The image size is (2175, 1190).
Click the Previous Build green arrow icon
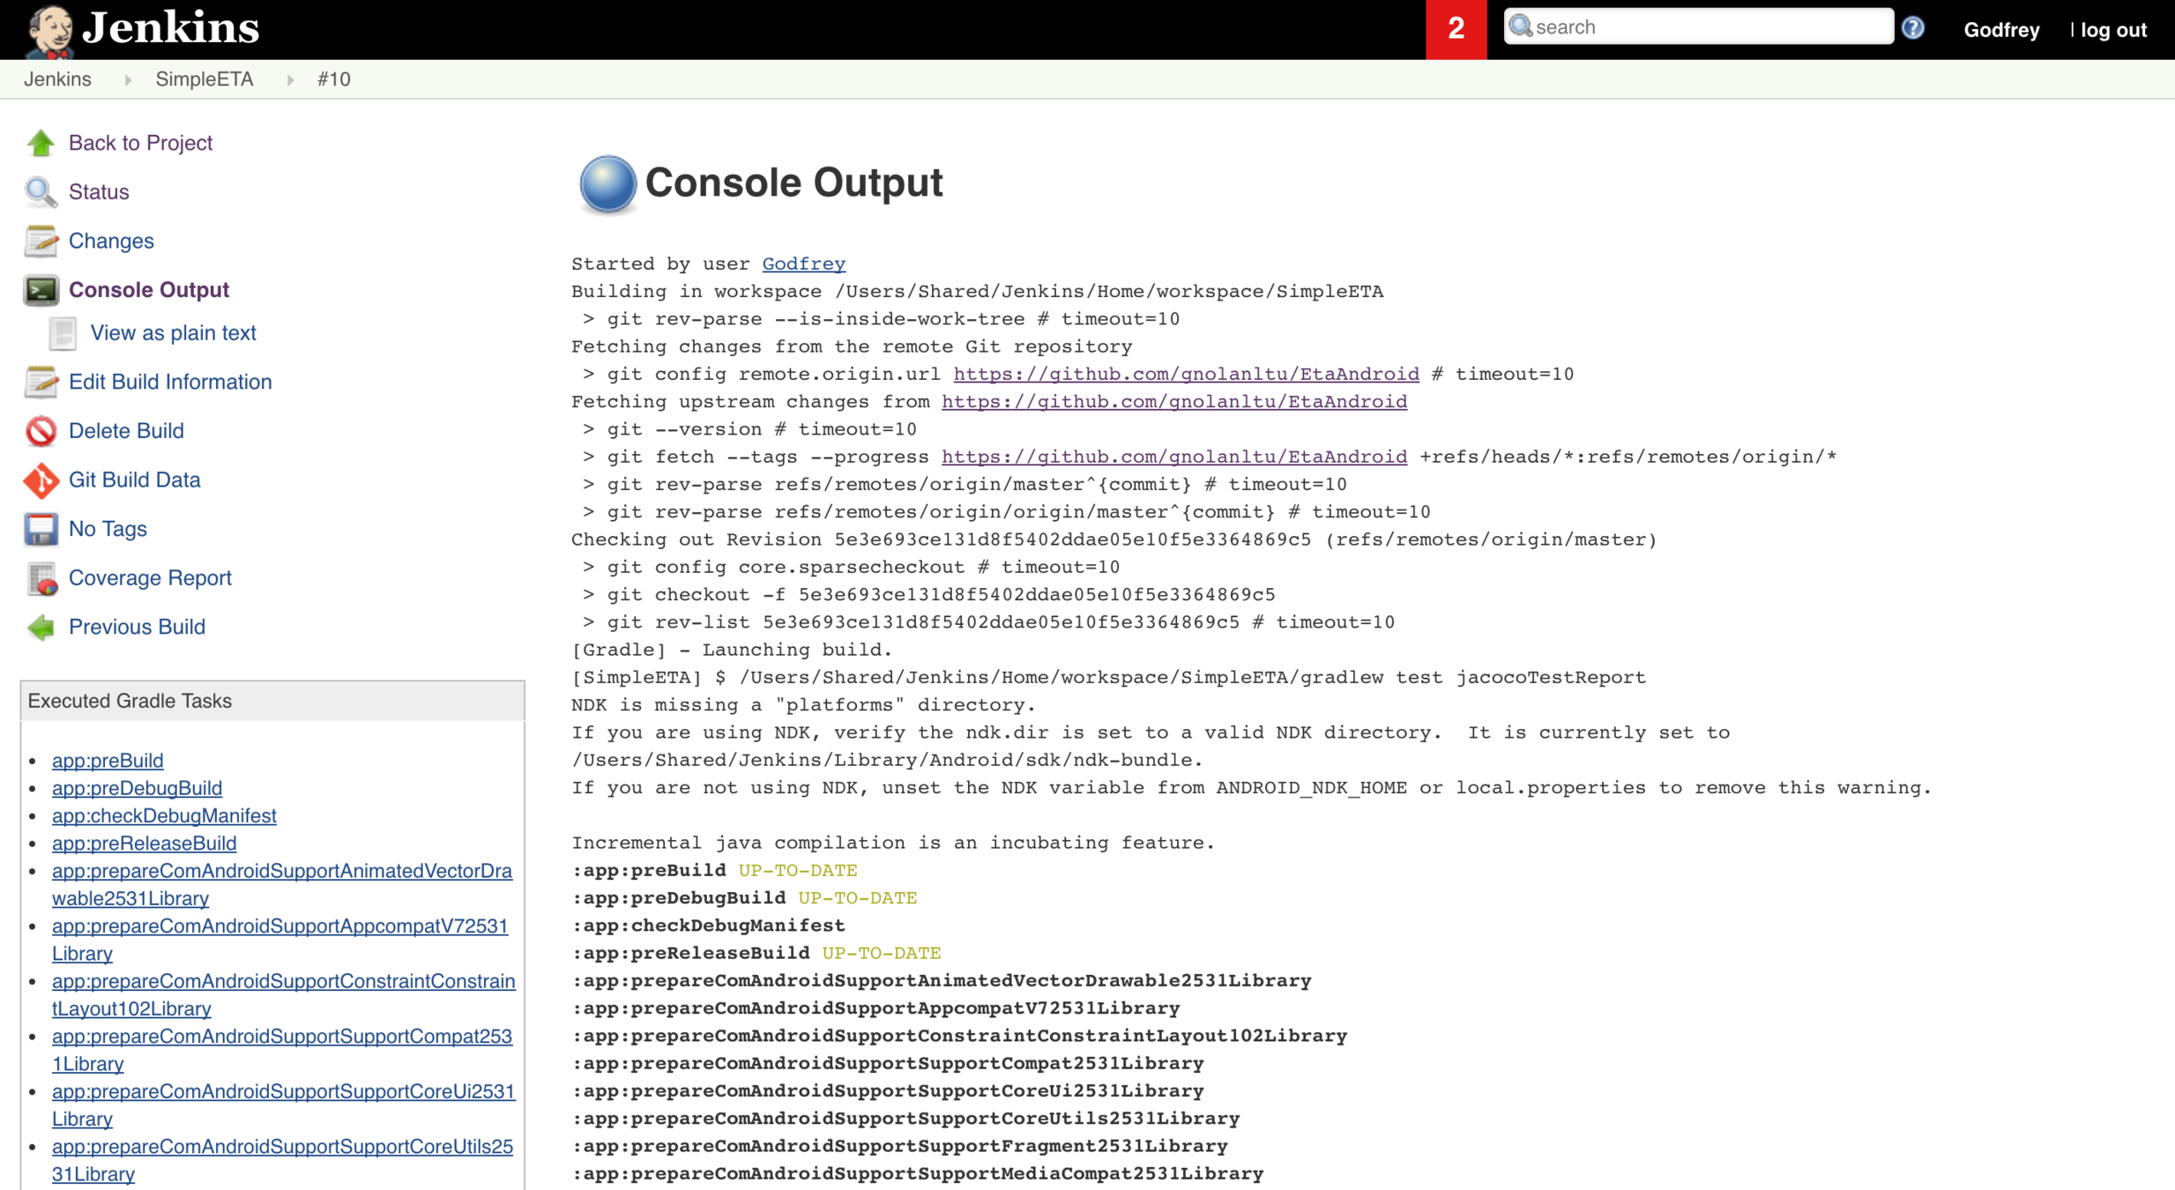click(x=41, y=627)
